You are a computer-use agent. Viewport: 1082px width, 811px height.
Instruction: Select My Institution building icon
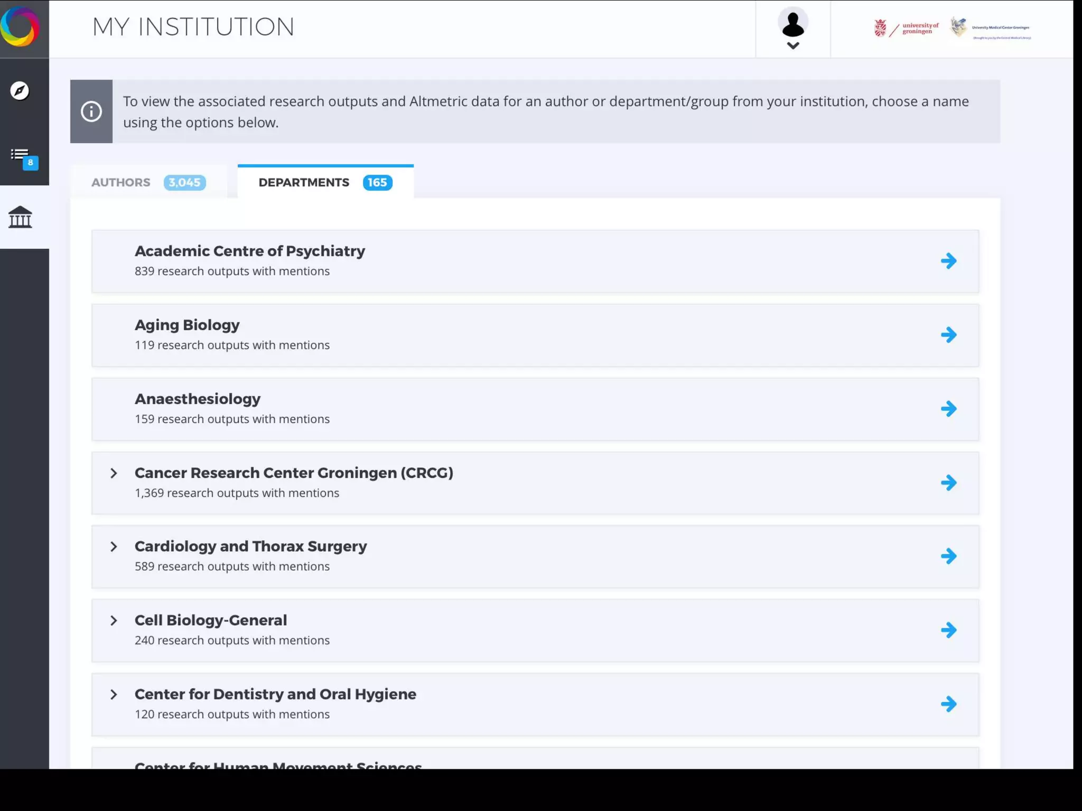[21, 217]
